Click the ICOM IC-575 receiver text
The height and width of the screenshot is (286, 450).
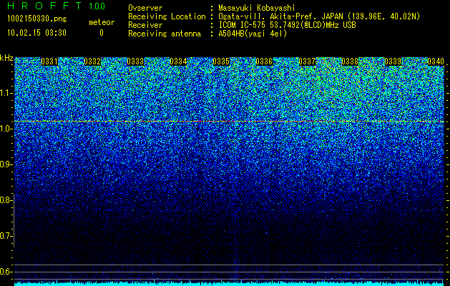(x=287, y=25)
